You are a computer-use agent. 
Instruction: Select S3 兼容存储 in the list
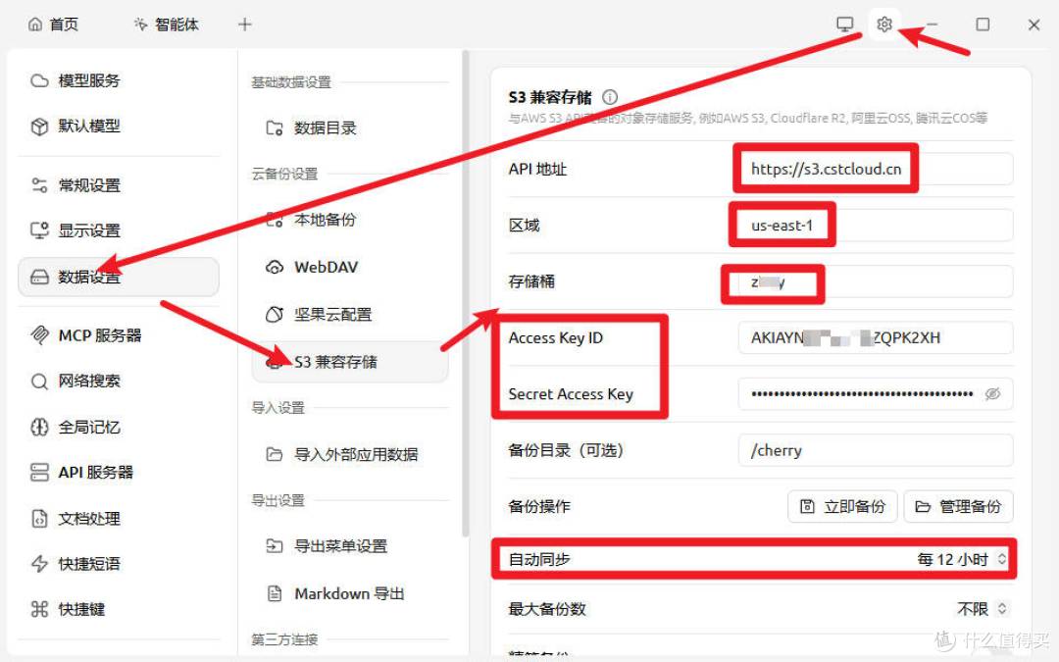[x=349, y=362]
